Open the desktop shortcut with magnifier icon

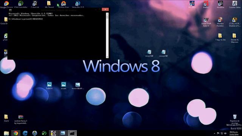click(x=35, y=4)
